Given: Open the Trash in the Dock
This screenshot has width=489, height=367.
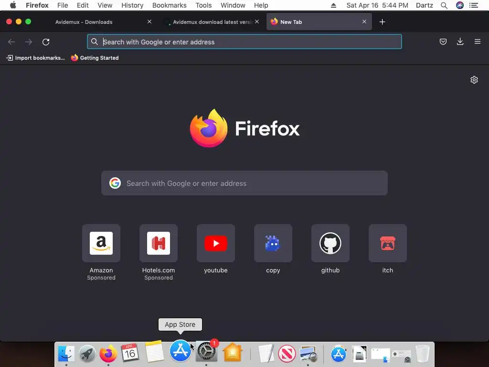Looking at the screenshot, I should pyautogui.click(x=423, y=354).
